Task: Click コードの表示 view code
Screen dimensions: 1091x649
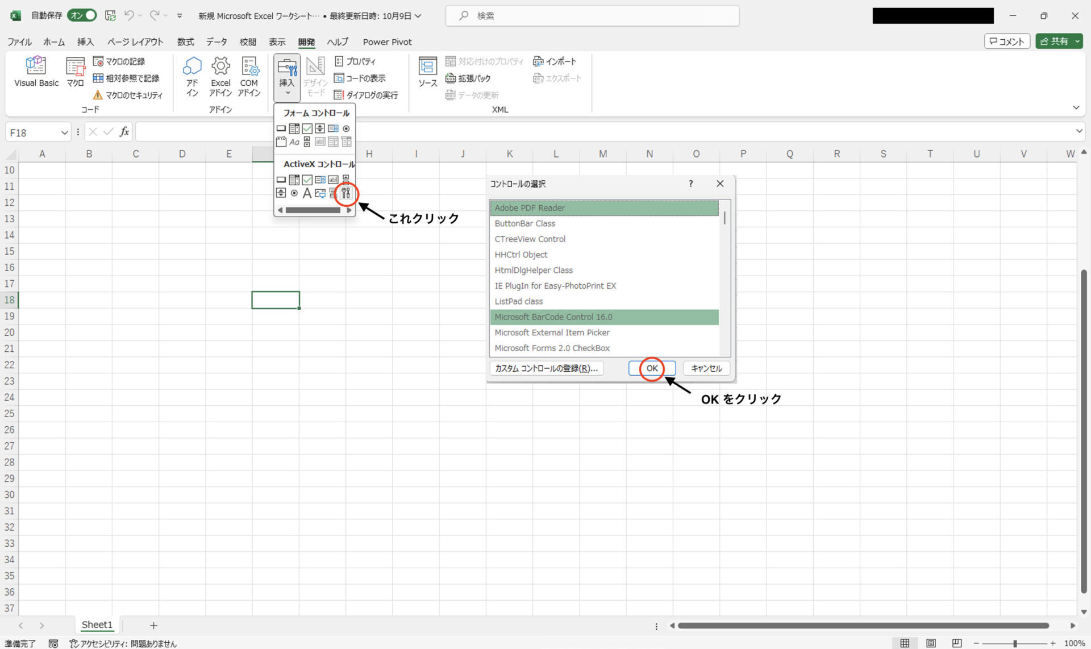Action: 360,78
